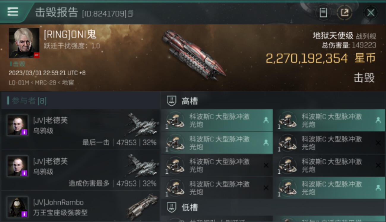This screenshot has width=386, height=222.
Task: Click the 击毁报告 title
Action: (x=56, y=13)
